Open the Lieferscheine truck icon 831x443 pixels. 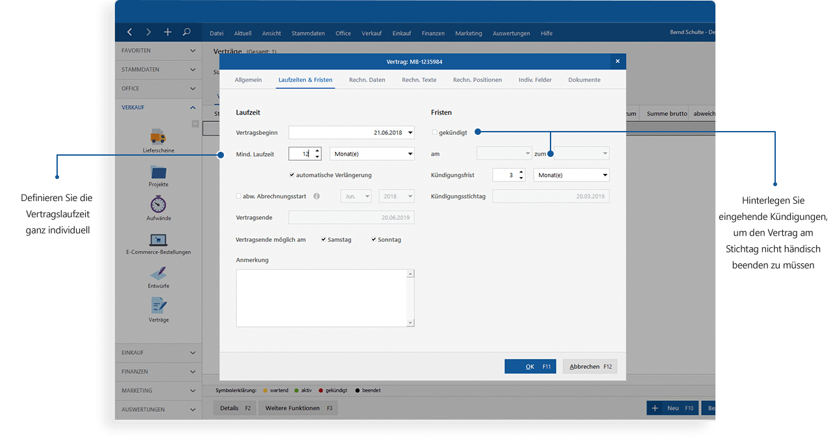(158, 136)
